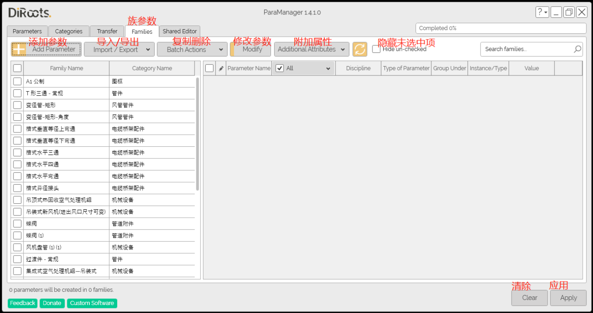Click the orange refresh icon button
593x313 pixels.
[x=360, y=49]
